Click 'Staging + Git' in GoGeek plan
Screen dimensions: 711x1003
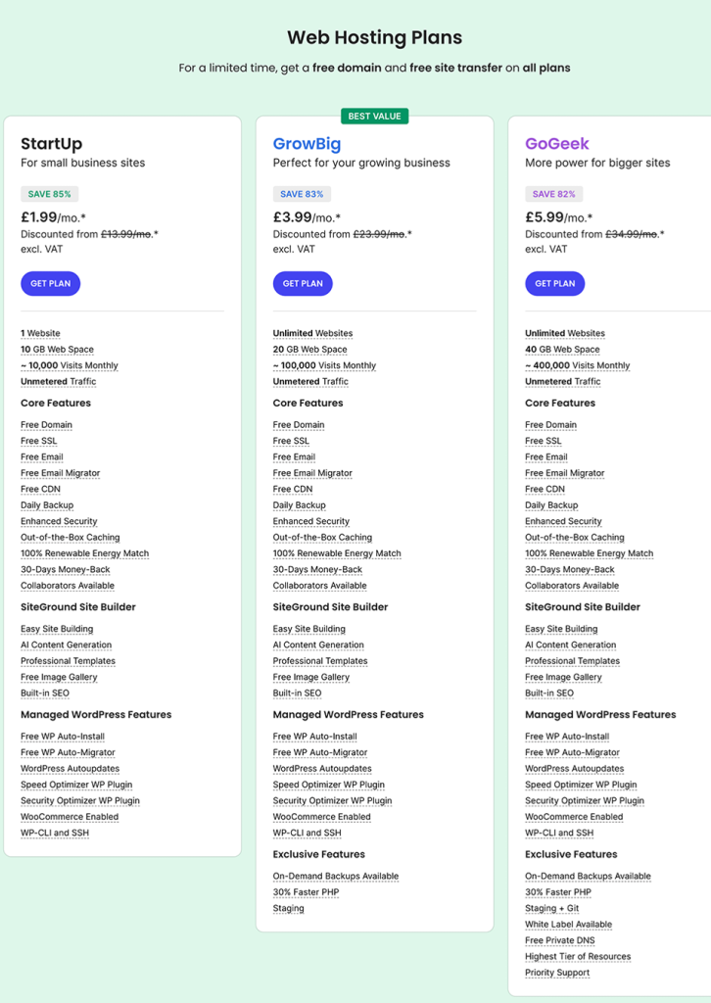coord(551,909)
